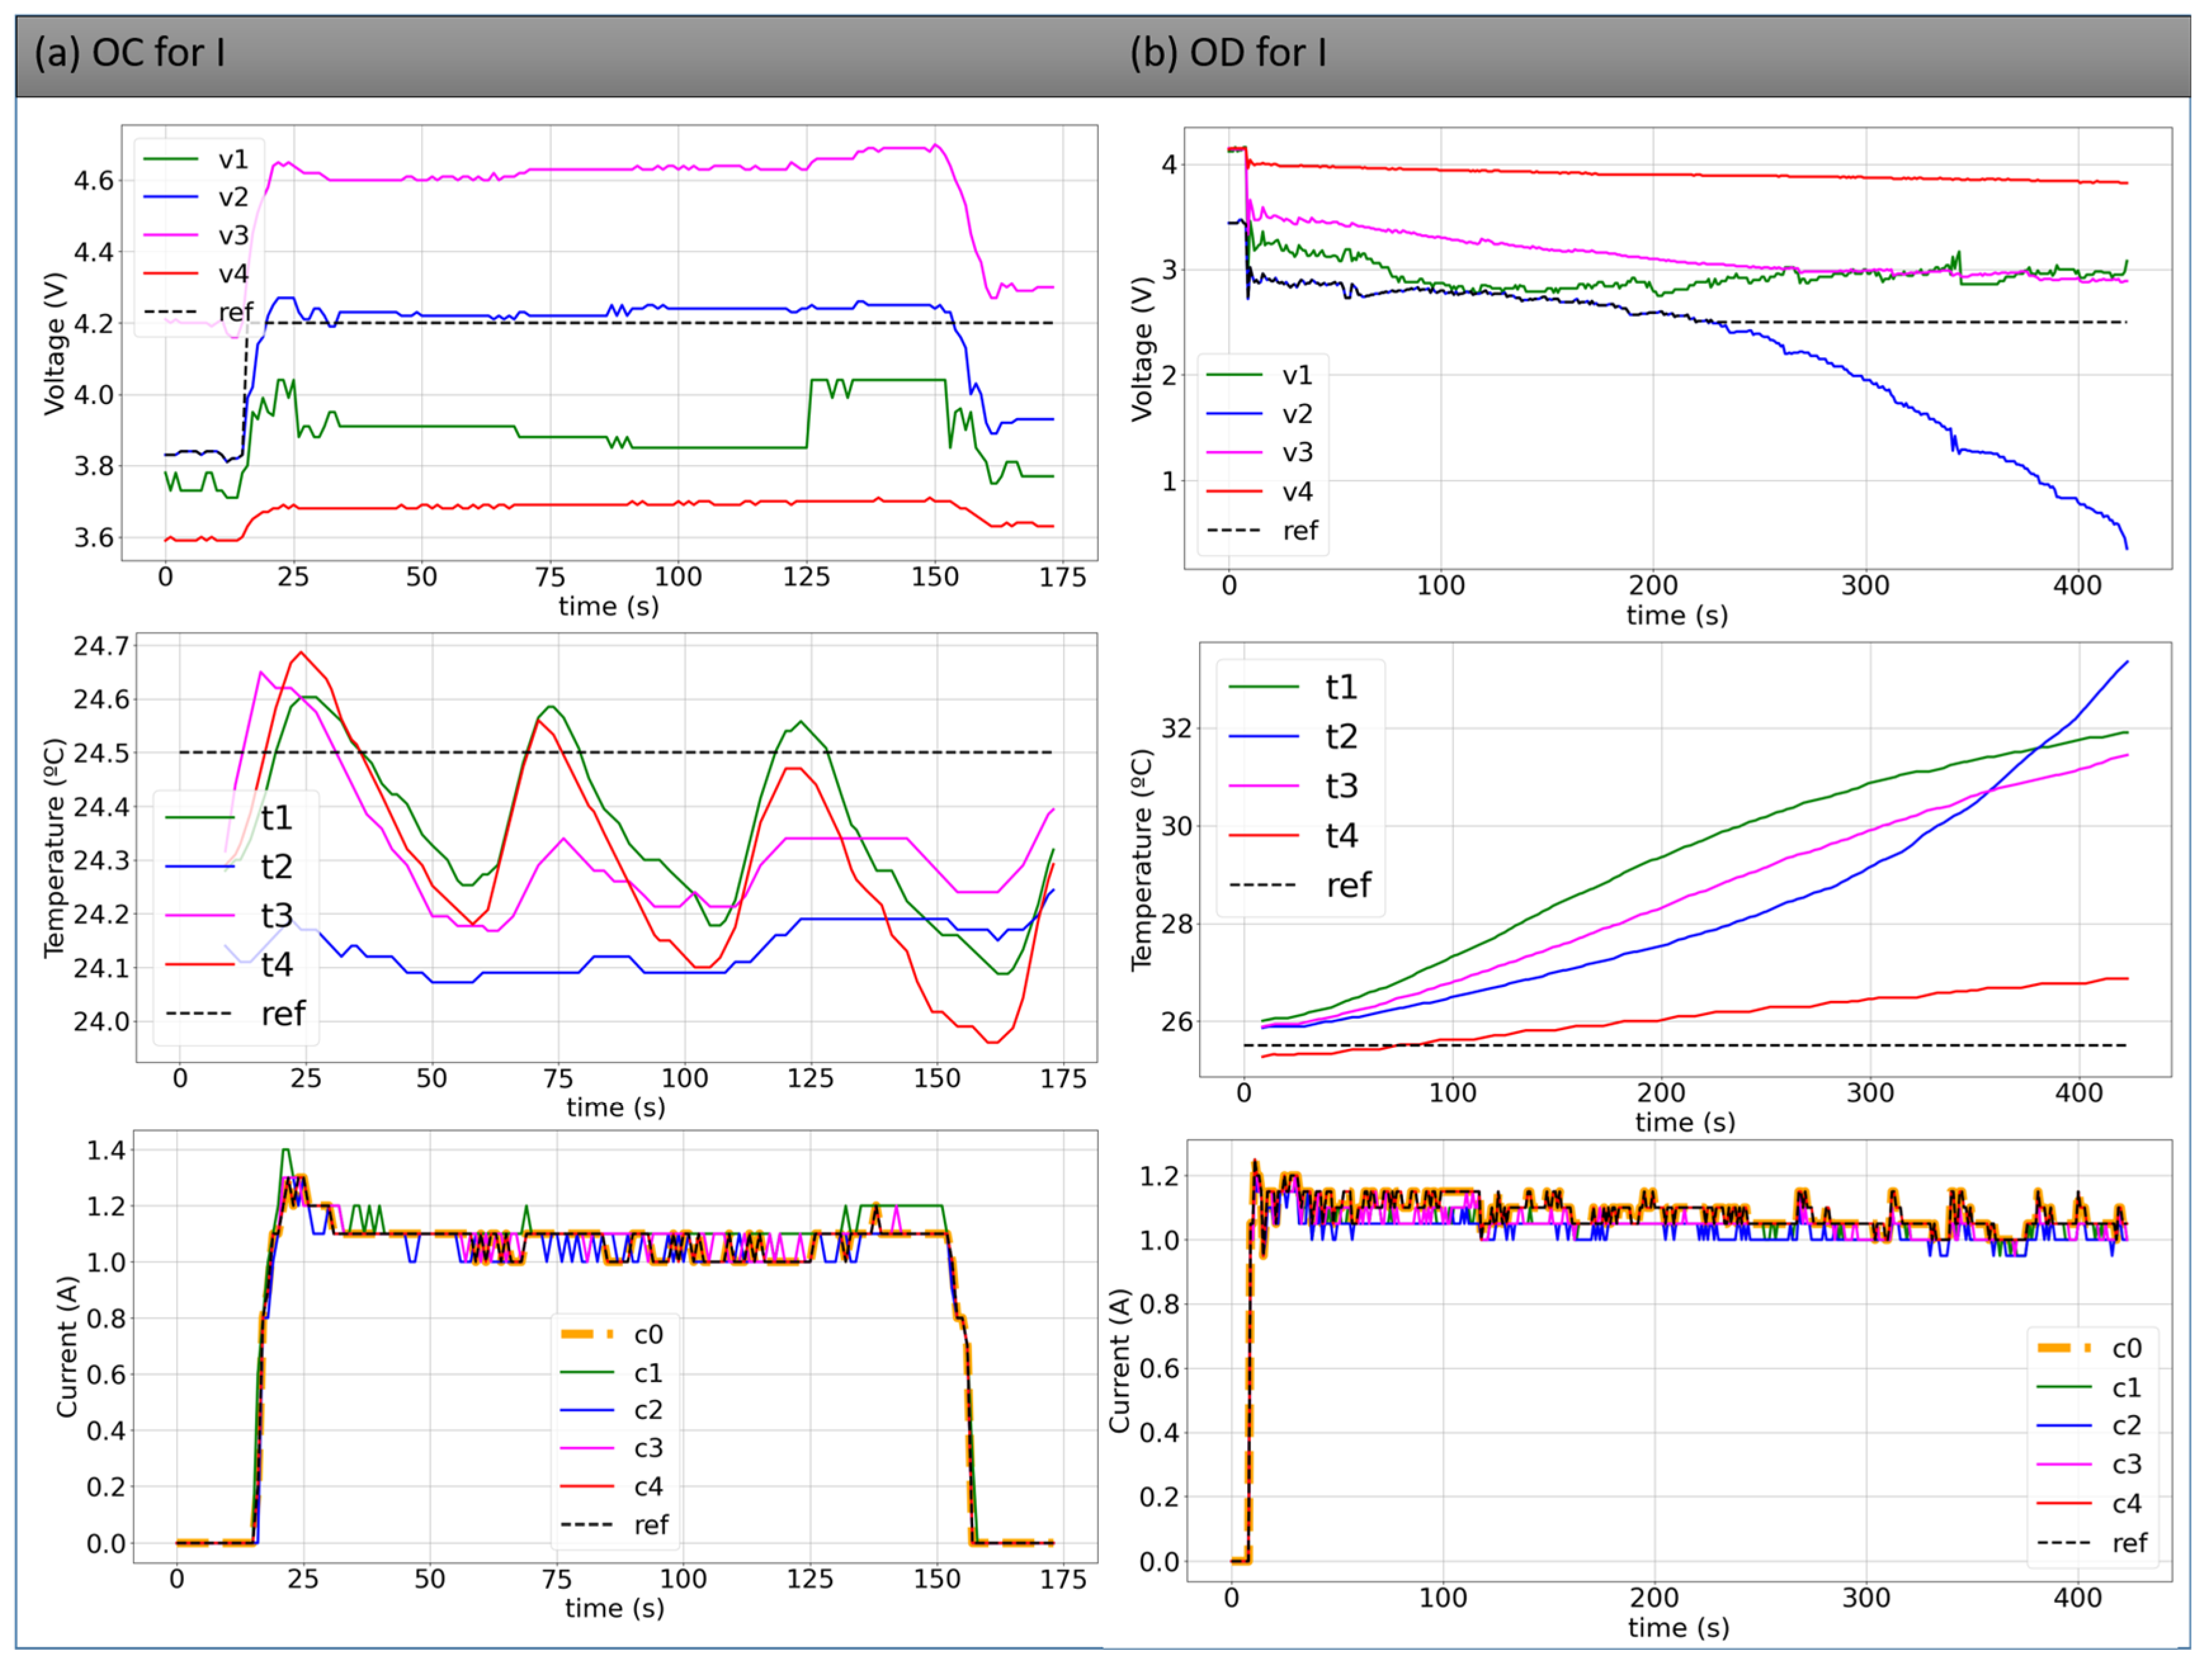The image size is (2212, 1672).
Task: Click the 32 tick on the OD temperature axis
Action: point(1176,728)
